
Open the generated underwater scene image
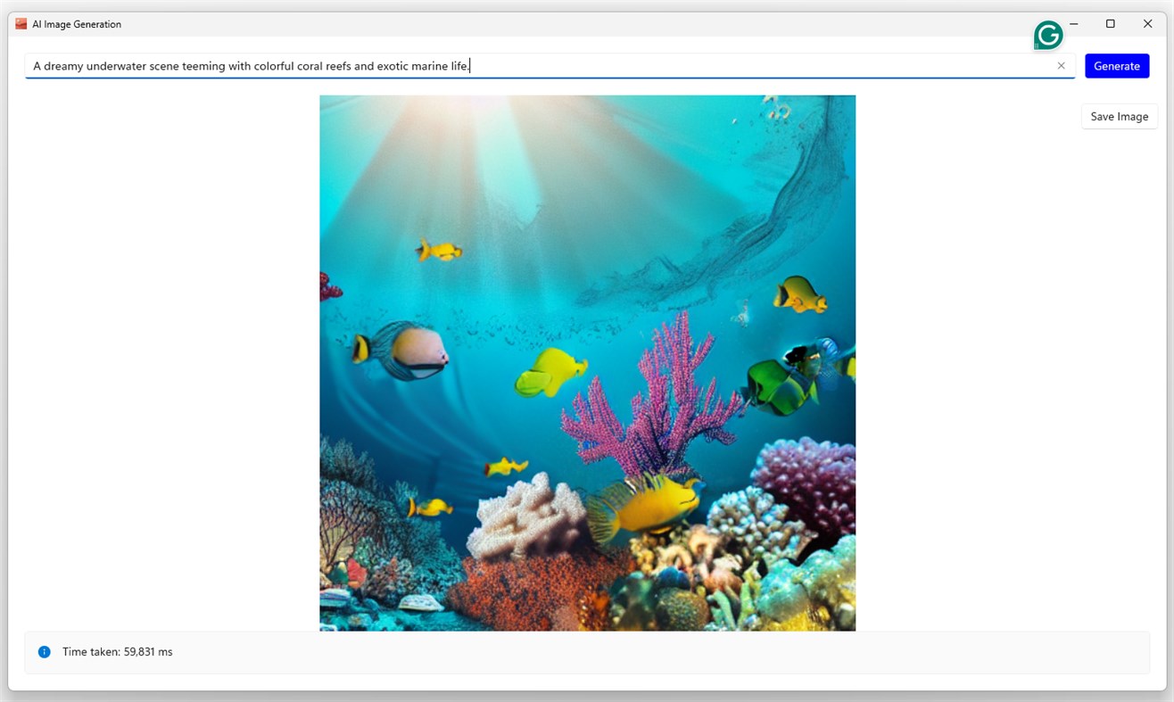587,362
